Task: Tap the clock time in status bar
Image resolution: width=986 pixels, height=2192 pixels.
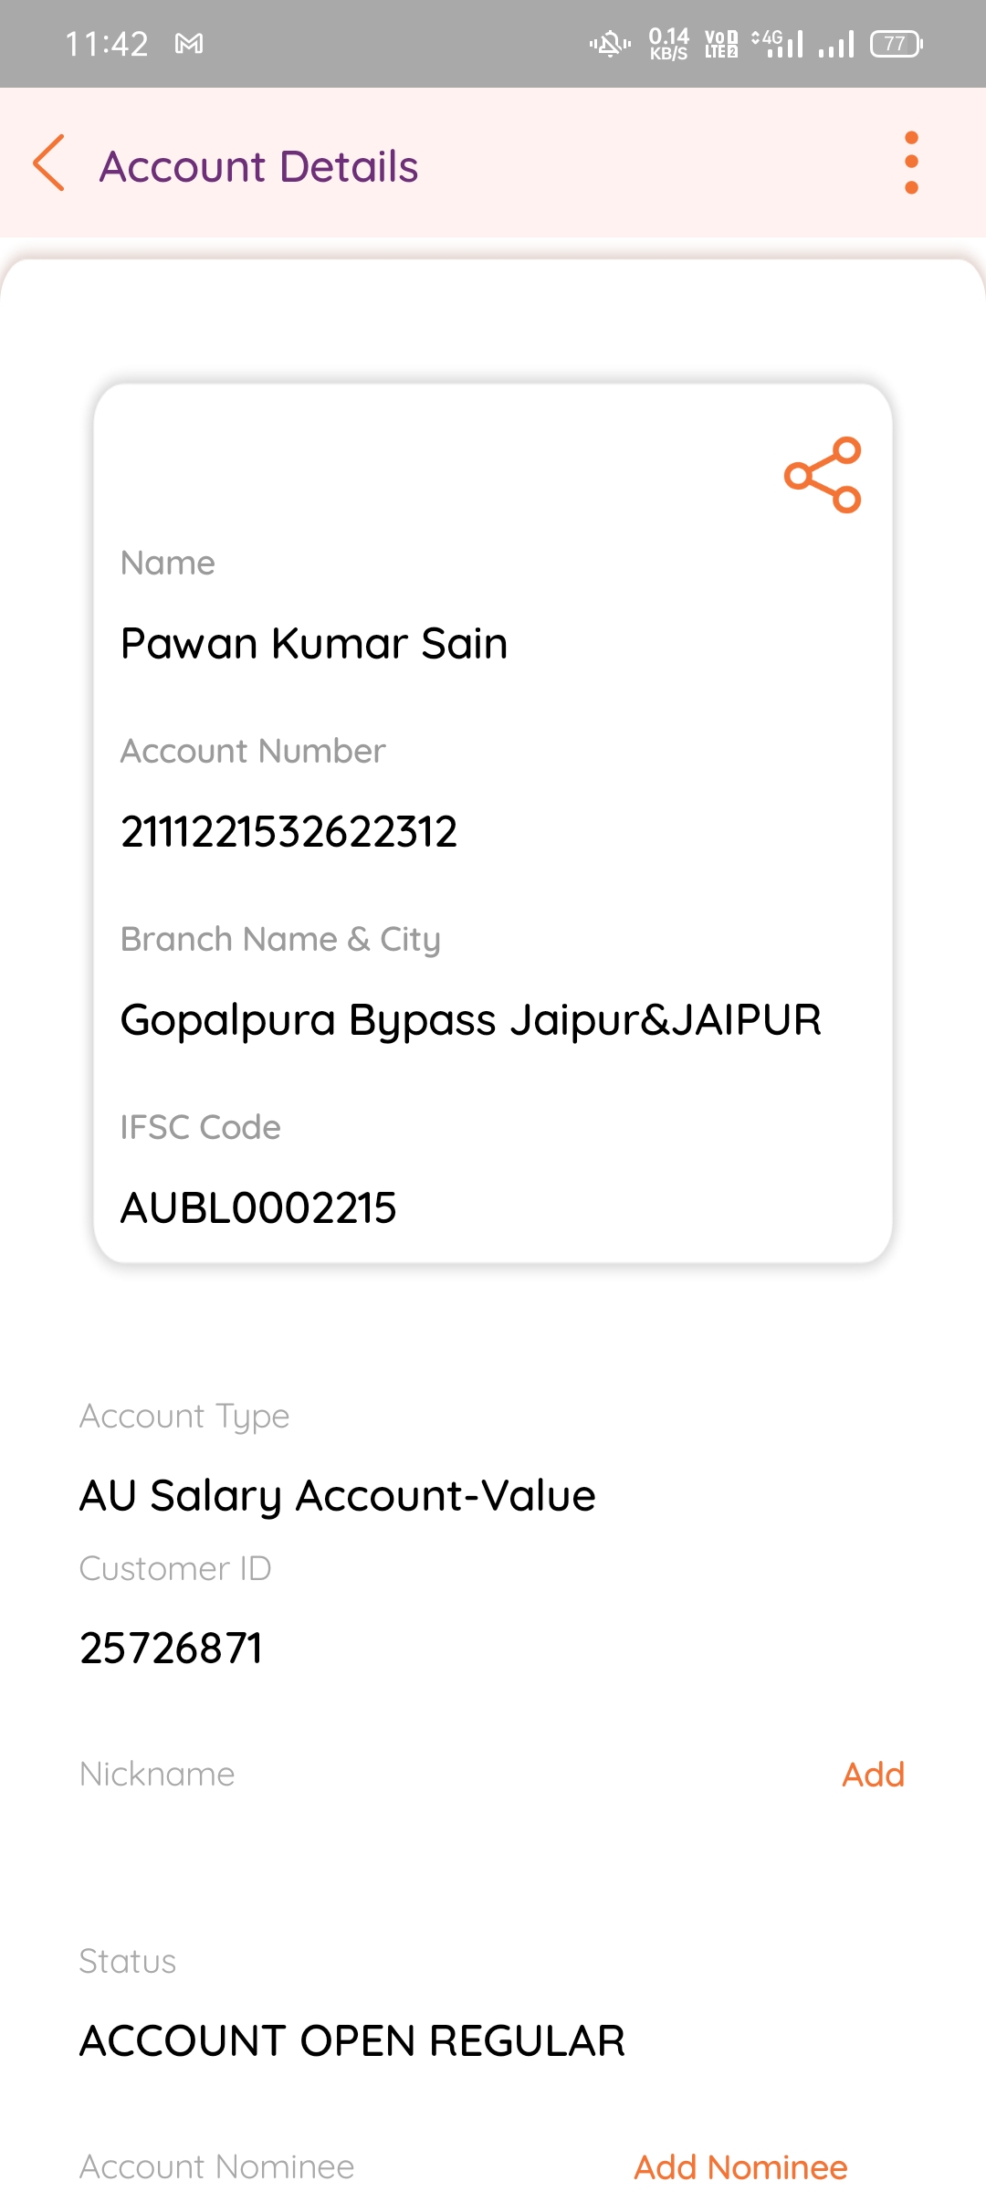Action: (x=107, y=44)
